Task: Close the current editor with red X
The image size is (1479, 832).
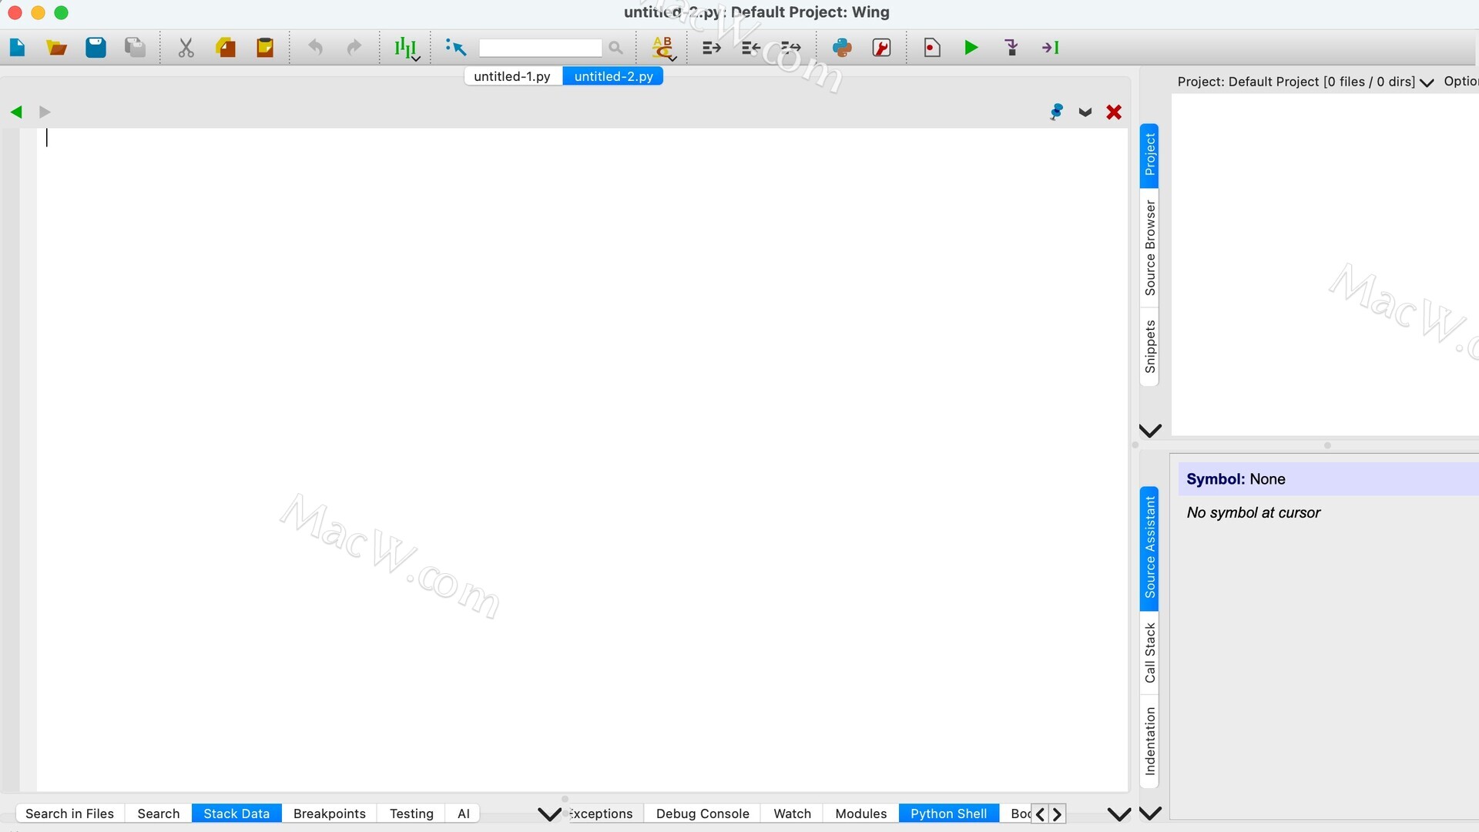Action: [x=1113, y=112]
